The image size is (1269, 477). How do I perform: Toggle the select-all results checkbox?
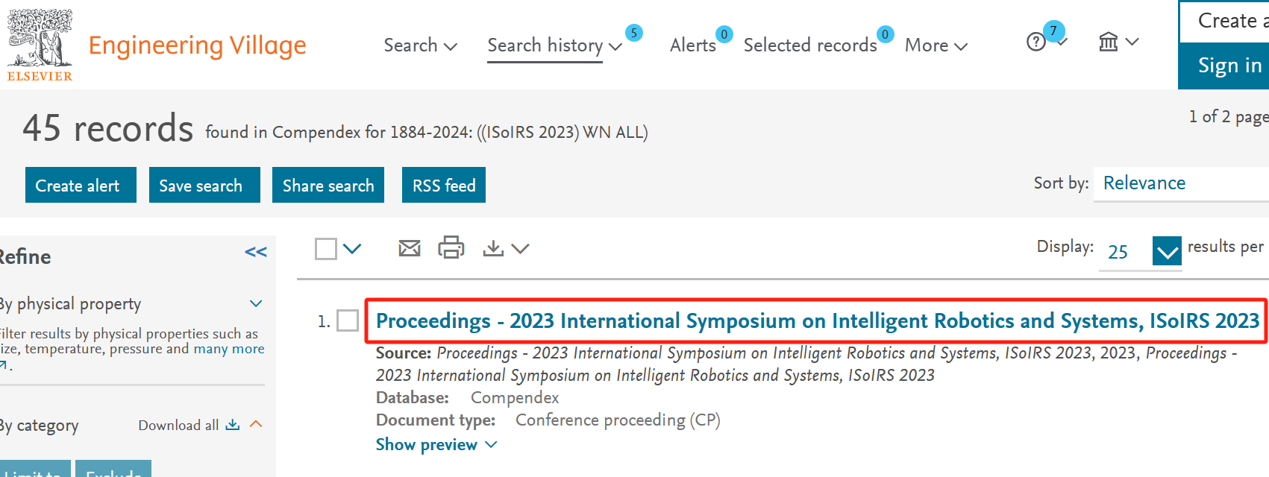coord(326,249)
